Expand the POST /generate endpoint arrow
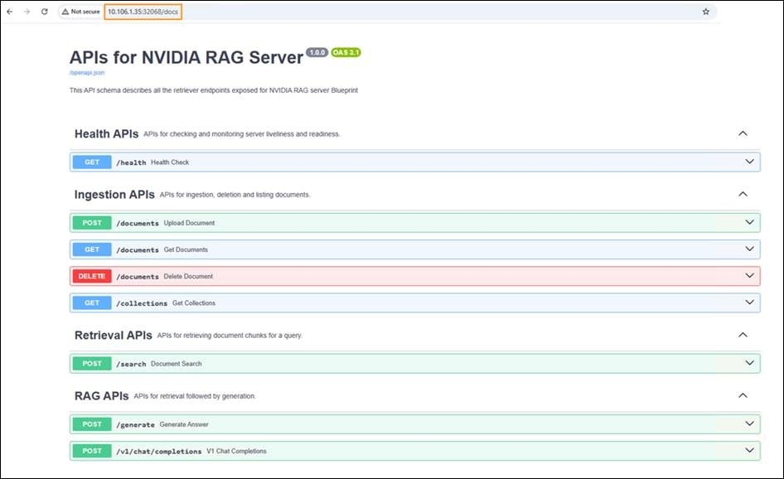 click(749, 423)
